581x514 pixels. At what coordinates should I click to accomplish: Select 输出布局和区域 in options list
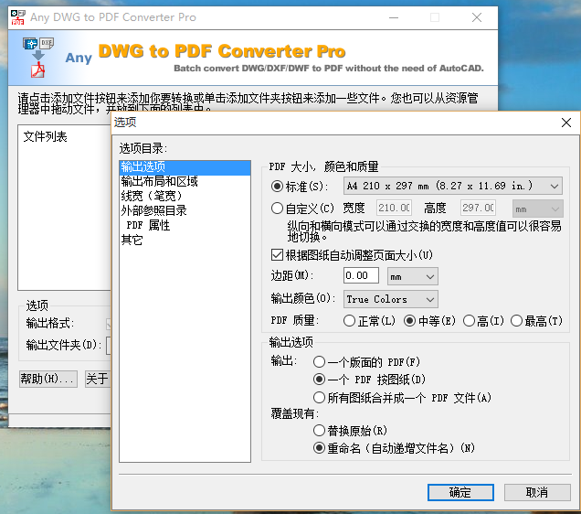click(159, 181)
